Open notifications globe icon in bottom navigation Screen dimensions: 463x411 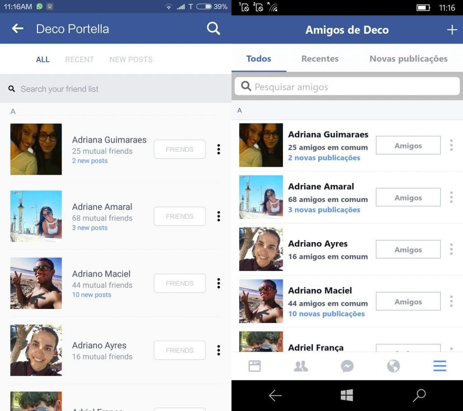pos(393,366)
